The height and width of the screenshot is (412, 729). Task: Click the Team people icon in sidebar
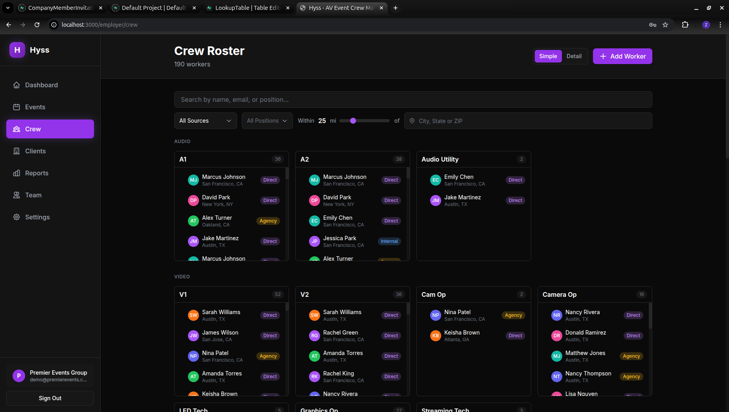(17, 195)
